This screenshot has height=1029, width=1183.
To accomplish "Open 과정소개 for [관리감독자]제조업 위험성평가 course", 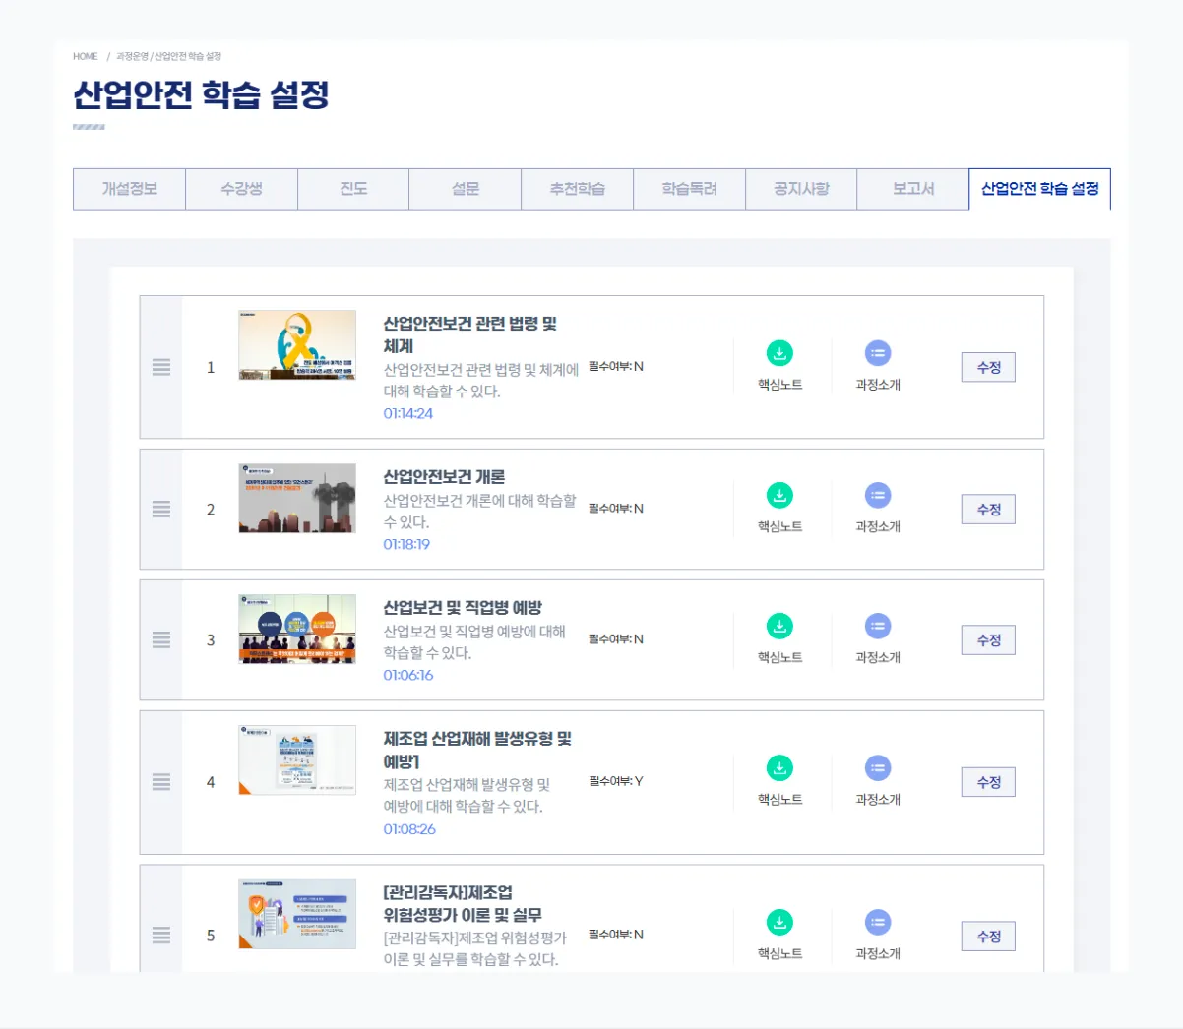I will (x=877, y=922).
